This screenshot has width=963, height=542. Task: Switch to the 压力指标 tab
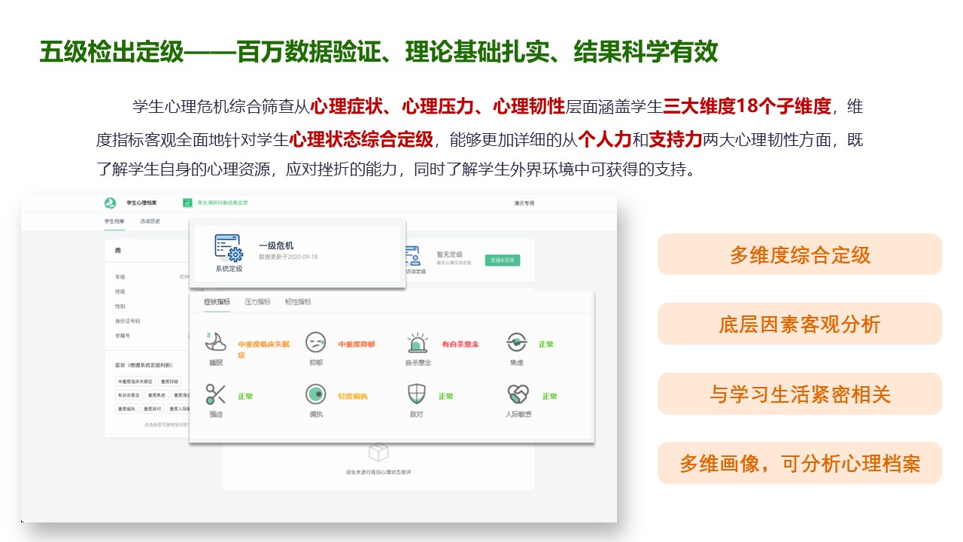(257, 302)
